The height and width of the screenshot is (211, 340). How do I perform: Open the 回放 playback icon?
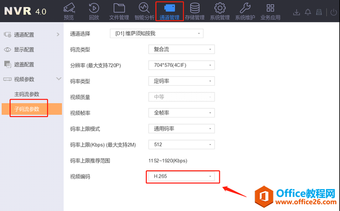click(x=94, y=8)
